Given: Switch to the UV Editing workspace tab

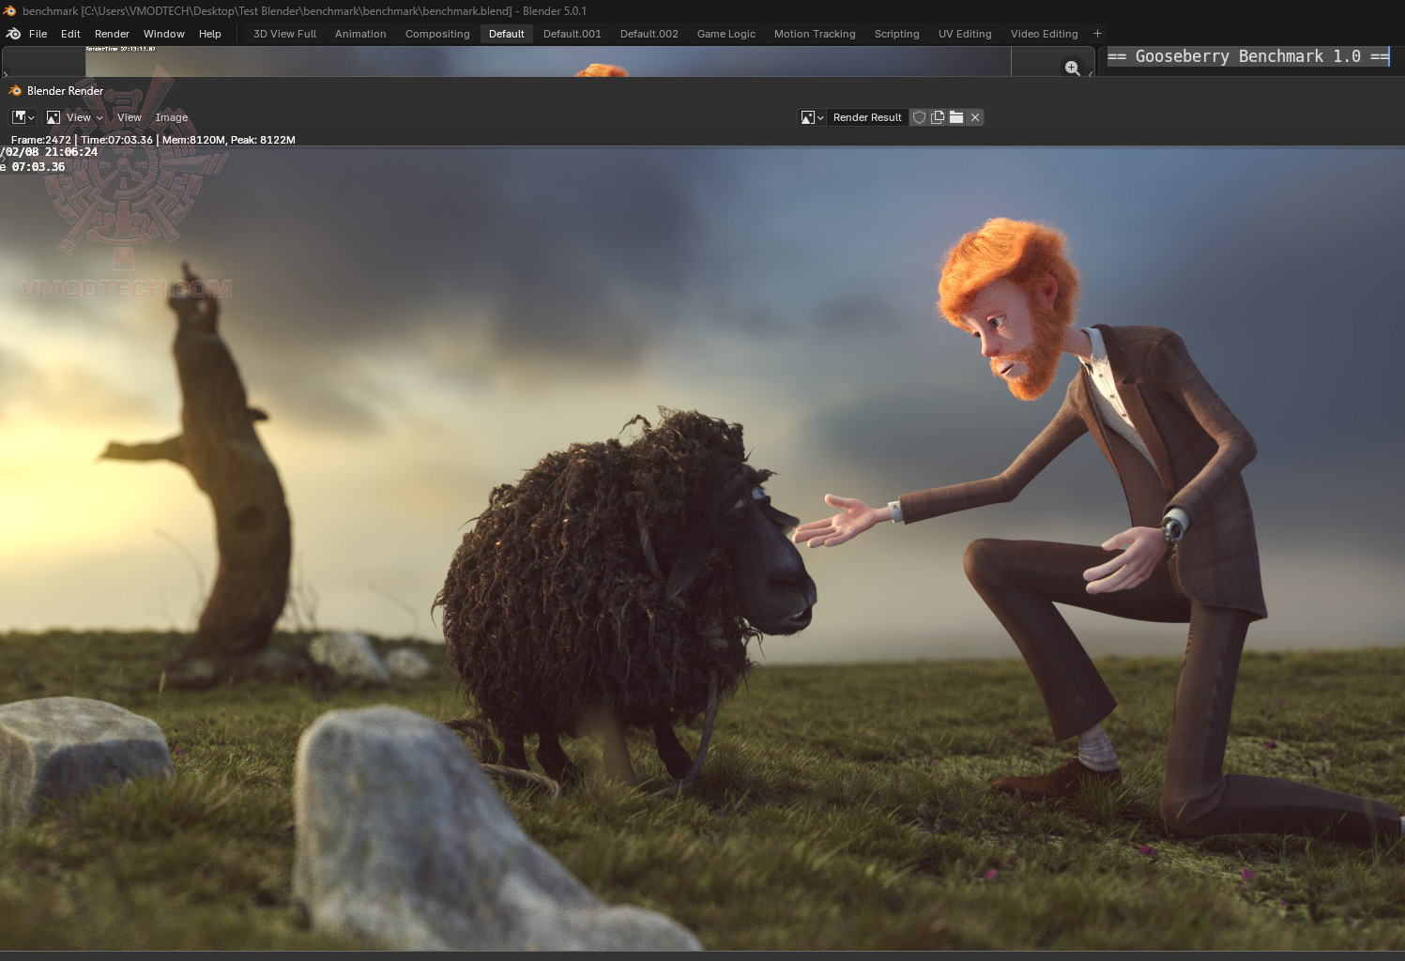Looking at the screenshot, I should (x=965, y=34).
